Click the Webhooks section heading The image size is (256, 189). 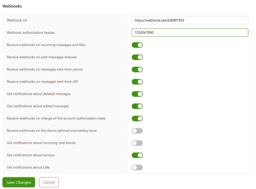point(12,6)
